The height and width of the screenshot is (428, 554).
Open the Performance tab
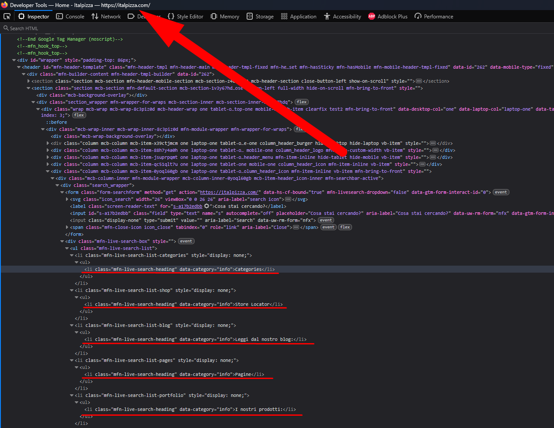point(434,16)
